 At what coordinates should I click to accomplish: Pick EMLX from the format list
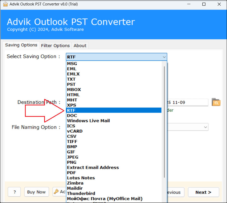click(x=114, y=74)
